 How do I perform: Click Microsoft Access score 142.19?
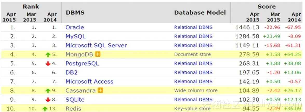pos(249,81)
